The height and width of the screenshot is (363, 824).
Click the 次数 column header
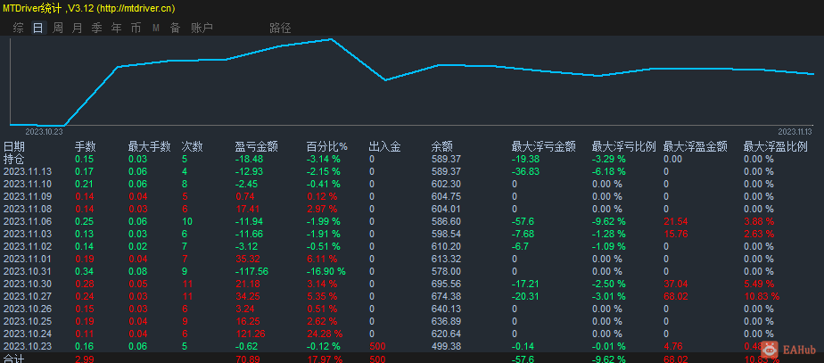[193, 146]
